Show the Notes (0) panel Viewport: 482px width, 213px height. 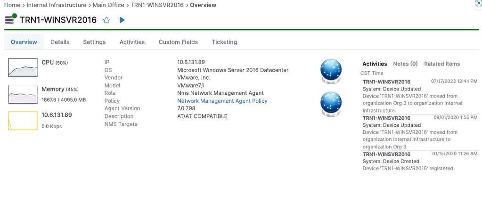coord(405,64)
